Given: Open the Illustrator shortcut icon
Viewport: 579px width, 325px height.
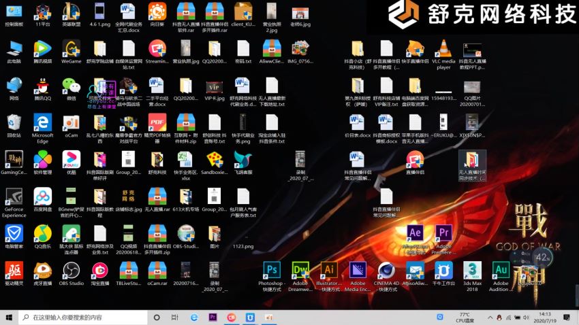Looking at the screenshot, I should click(329, 270).
